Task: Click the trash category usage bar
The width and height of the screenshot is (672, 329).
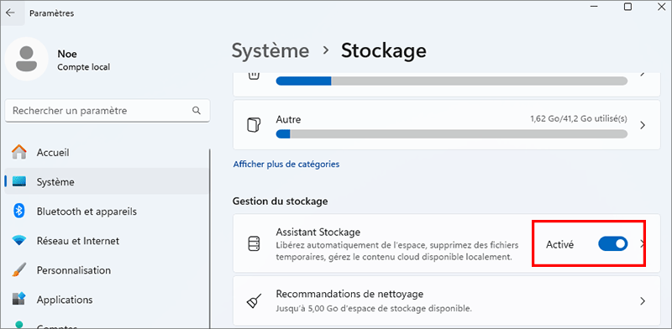Action: pos(452,81)
